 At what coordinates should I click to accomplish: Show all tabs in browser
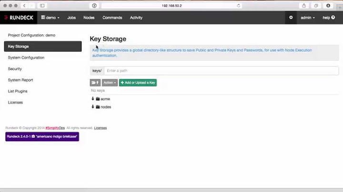(x=316, y=6)
